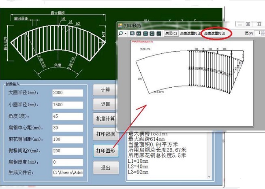
Task: Maximize the 打印预览 window
Action: (248, 24)
